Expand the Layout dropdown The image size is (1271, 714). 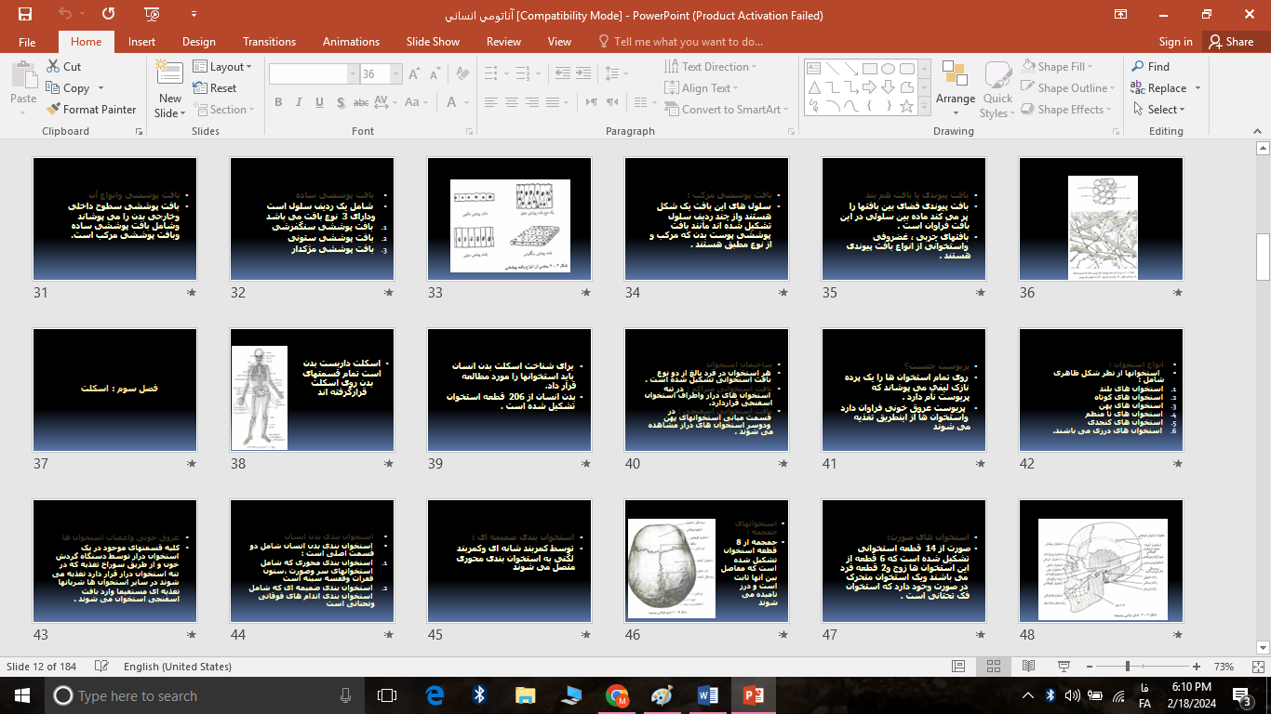pyautogui.click(x=223, y=67)
